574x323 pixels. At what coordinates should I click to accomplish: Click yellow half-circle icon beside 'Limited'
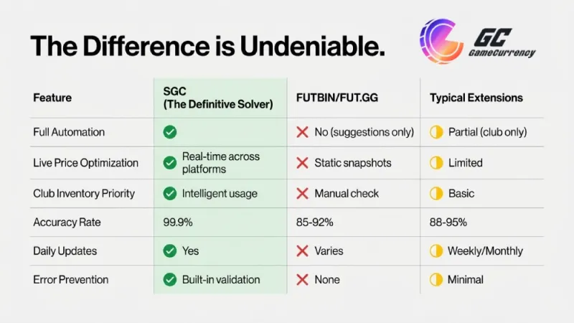pyautogui.click(x=436, y=163)
